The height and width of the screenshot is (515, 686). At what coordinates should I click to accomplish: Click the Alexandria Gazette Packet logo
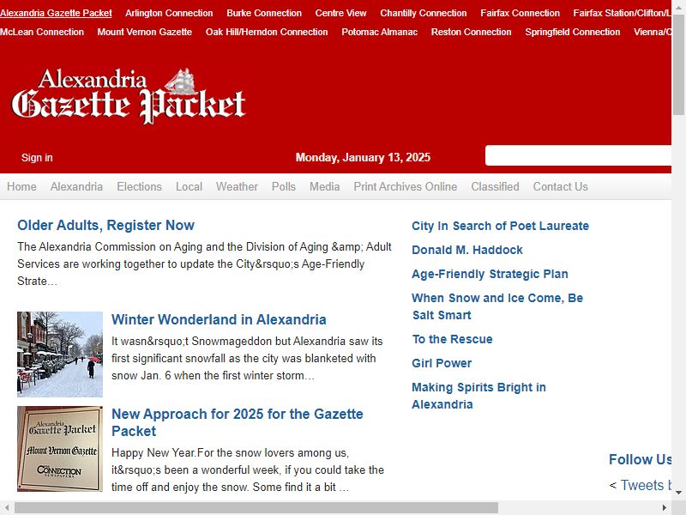tap(129, 96)
